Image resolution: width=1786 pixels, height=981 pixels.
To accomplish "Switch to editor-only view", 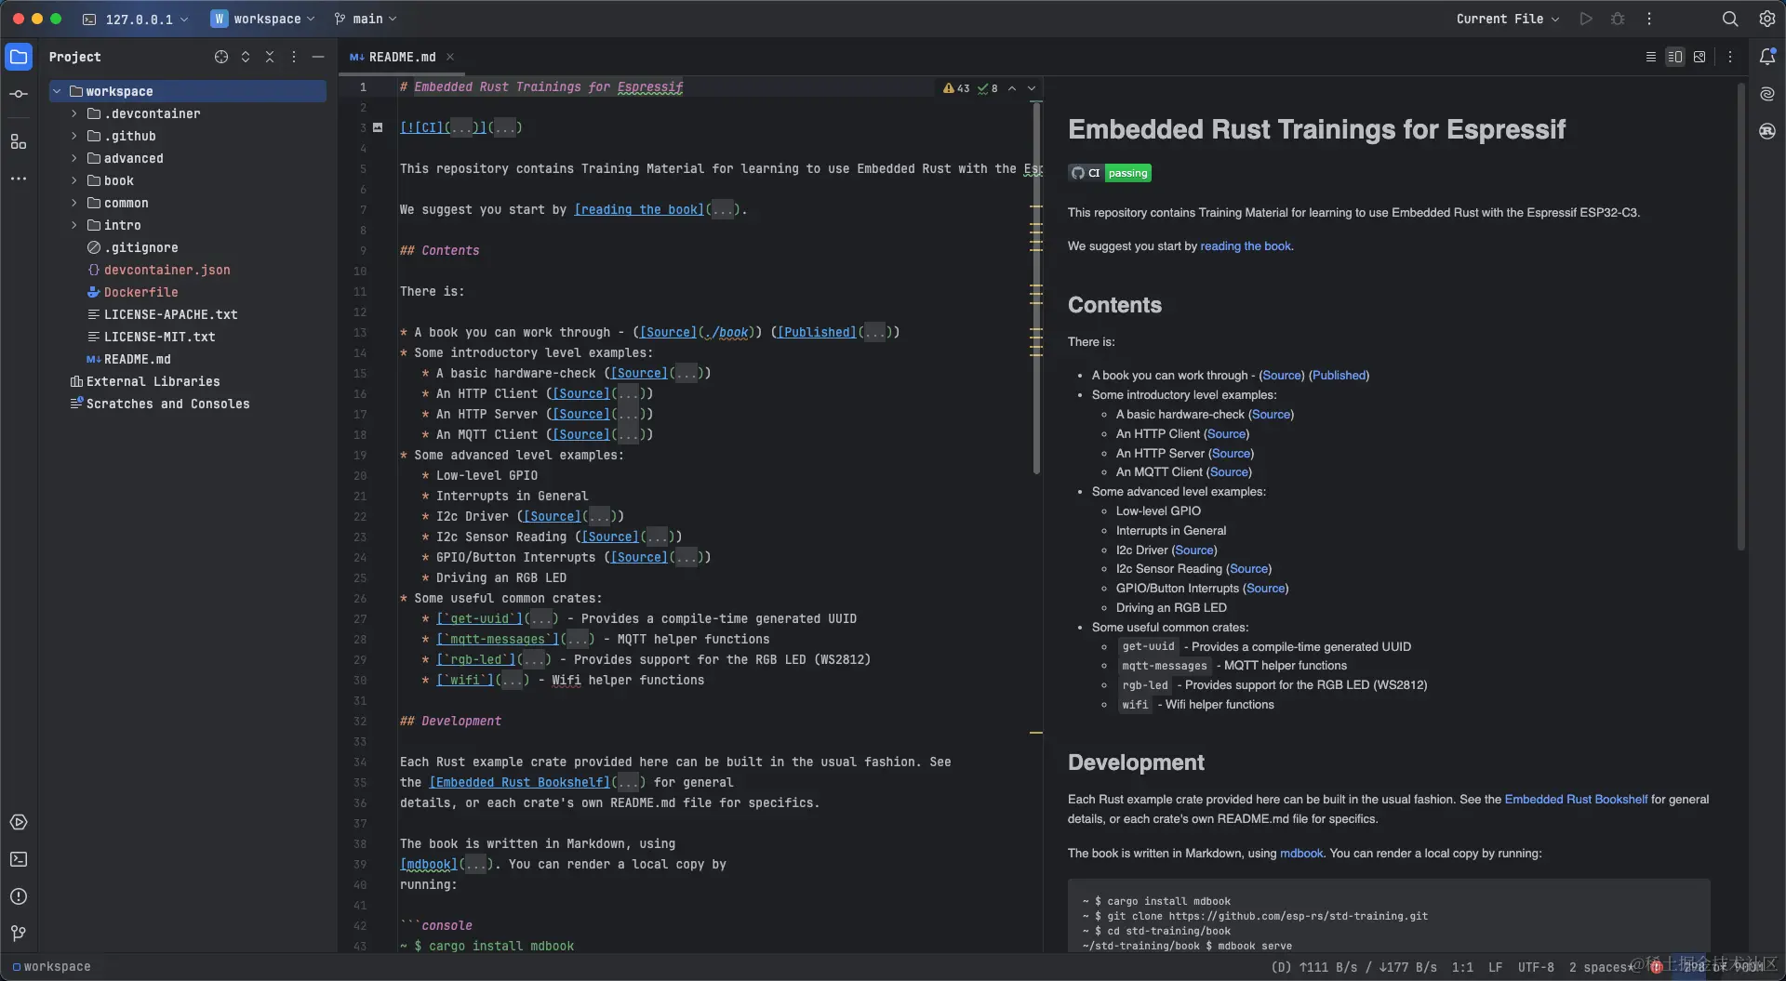I will [x=1651, y=57].
